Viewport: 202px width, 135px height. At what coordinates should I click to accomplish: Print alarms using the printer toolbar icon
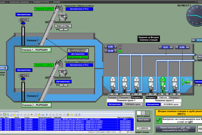tap(43, 115)
